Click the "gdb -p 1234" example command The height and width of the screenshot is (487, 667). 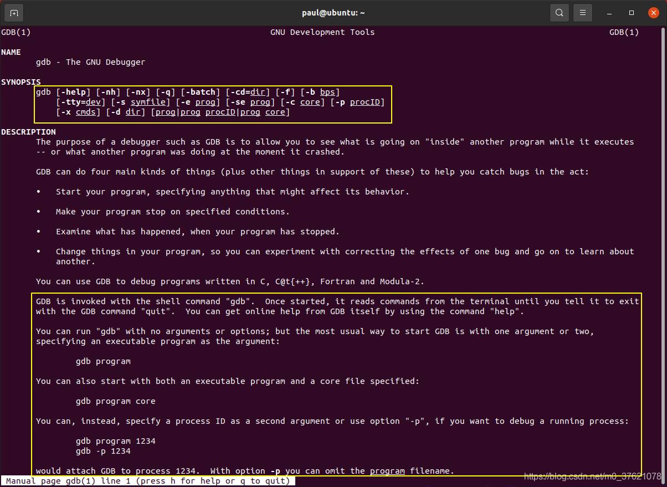(103, 451)
